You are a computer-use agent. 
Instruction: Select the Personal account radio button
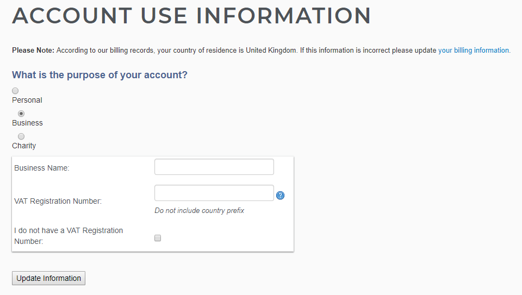click(x=15, y=91)
